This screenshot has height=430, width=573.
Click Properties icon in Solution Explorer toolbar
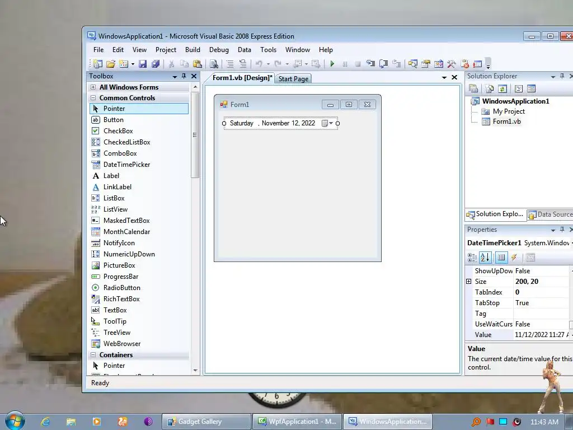coord(473,89)
